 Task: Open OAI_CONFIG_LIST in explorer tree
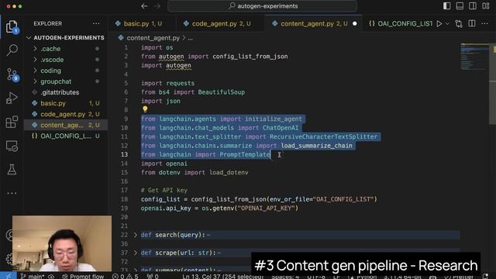(x=65, y=136)
